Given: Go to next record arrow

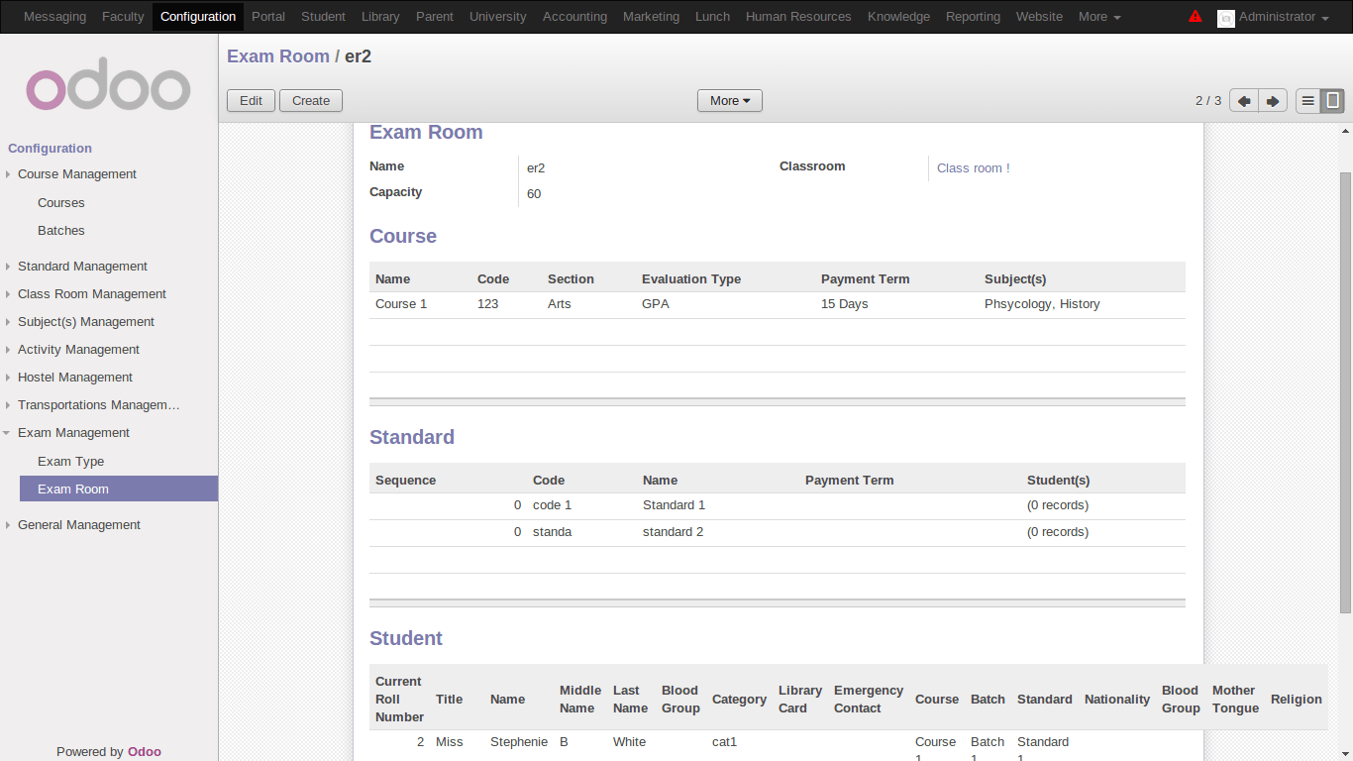Looking at the screenshot, I should pos(1273,101).
